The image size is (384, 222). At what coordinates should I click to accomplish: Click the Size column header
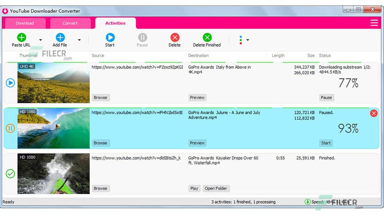click(311, 55)
